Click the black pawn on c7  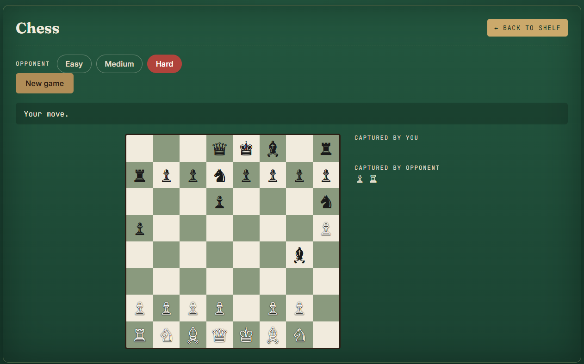click(x=193, y=175)
